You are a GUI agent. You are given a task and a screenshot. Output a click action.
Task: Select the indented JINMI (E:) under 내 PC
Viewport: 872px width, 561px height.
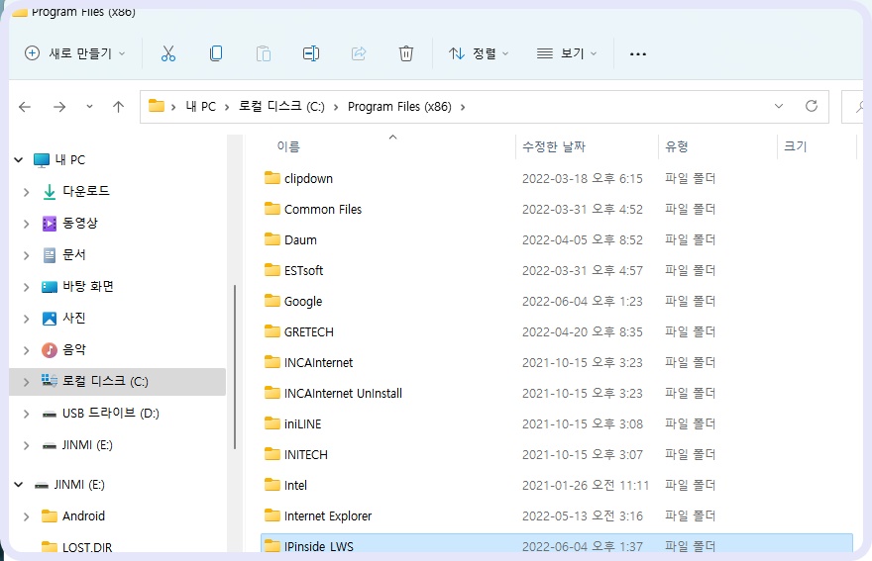coord(87,445)
